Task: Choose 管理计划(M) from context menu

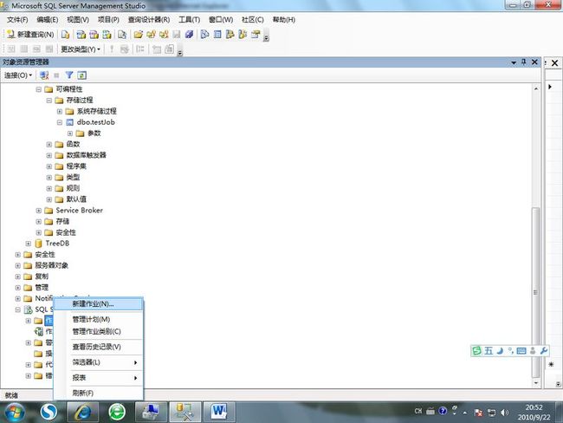Action: pos(98,319)
